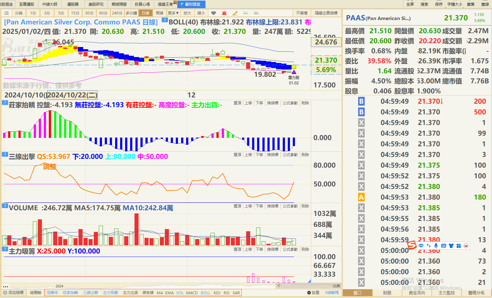The width and height of the screenshot is (492, 298).
Task: Toggle the 狙擊手 indicator
Action: tap(53, 293)
